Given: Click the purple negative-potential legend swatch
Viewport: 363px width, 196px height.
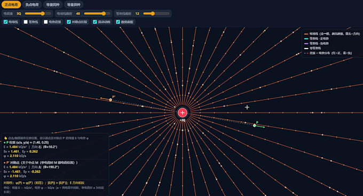Looking at the screenshot, I should coord(306,44).
